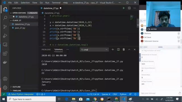182x102 pixels.
Task: Switch to the Problems tab
Action: pyautogui.click(x=46, y=50)
